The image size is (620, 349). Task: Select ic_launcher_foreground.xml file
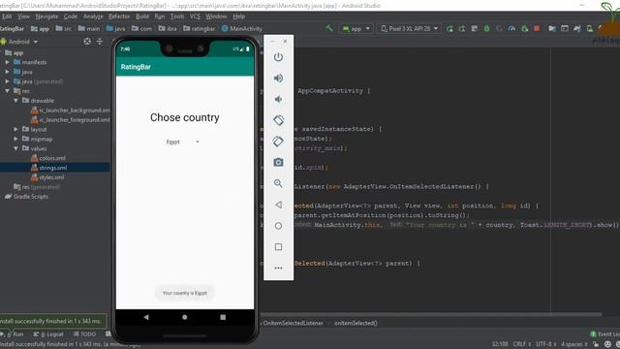tap(71, 120)
